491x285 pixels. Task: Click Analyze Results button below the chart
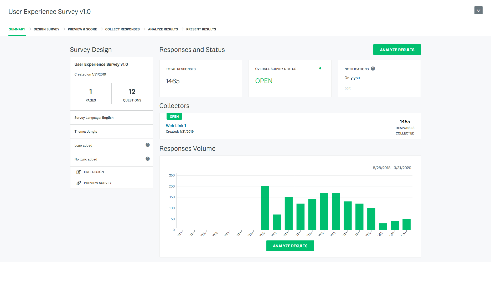(x=290, y=246)
